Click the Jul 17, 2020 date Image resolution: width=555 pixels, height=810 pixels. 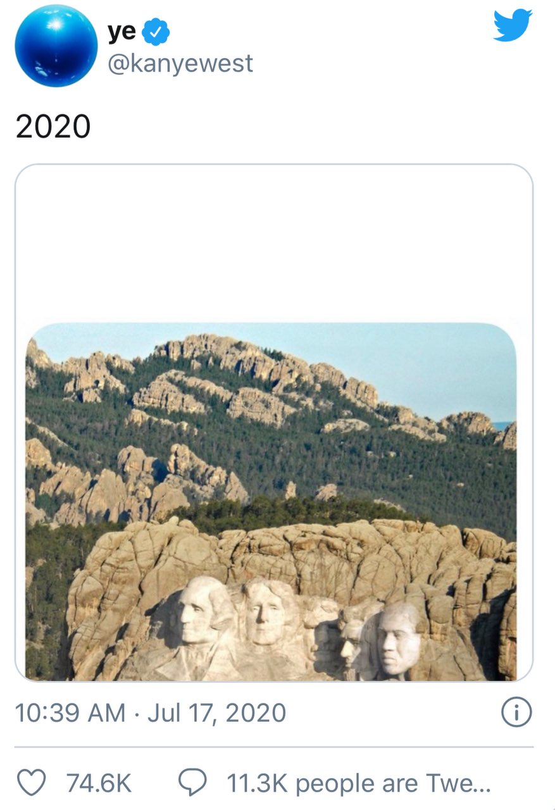(216, 713)
